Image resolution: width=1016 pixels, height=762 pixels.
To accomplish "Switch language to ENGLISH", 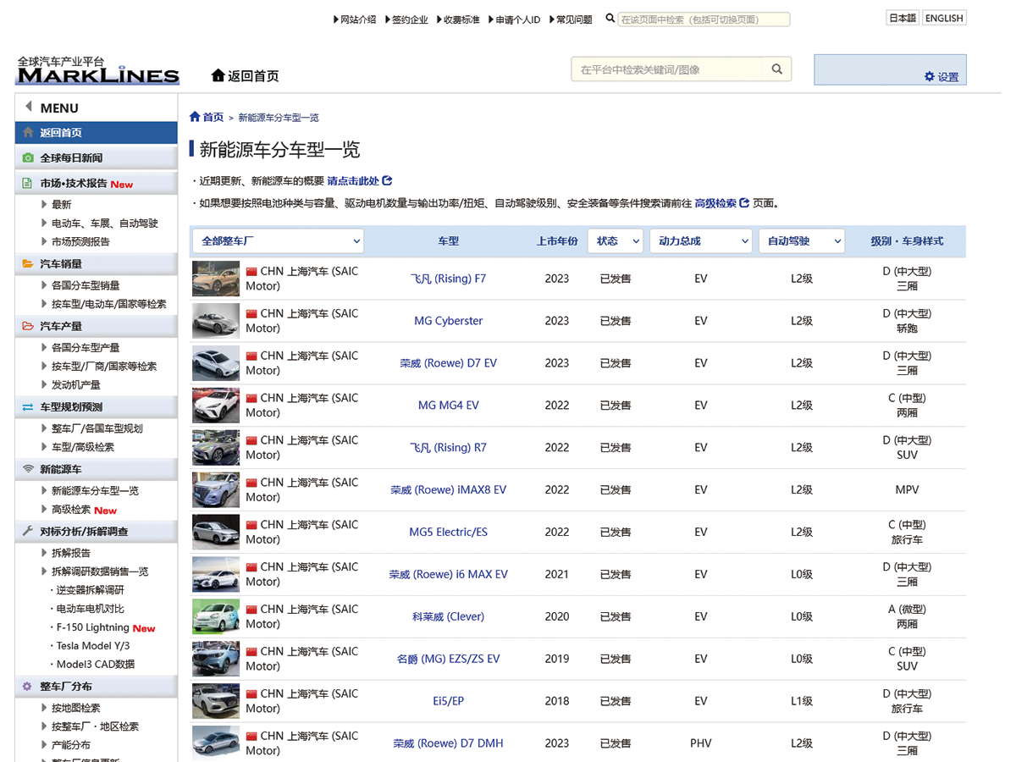I will [944, 18].
